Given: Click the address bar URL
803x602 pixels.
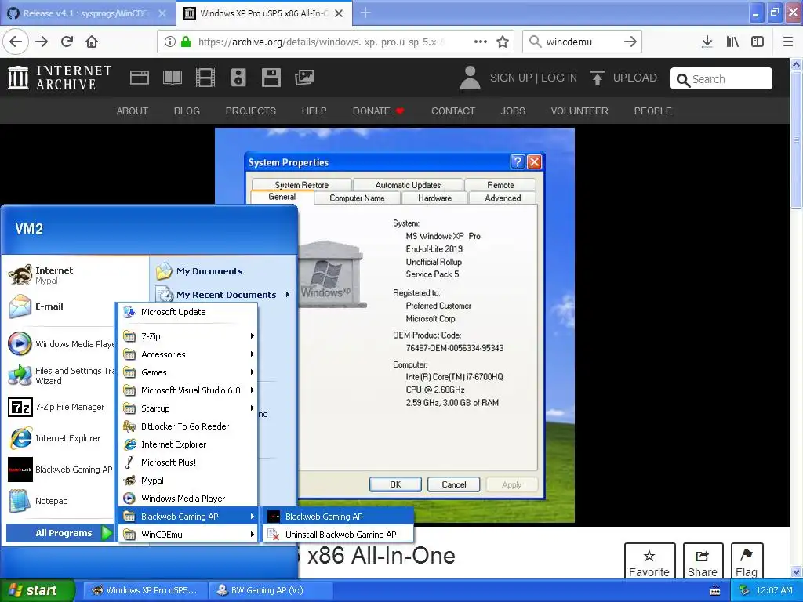Looking at the screenshot, I should click(321, 42).
